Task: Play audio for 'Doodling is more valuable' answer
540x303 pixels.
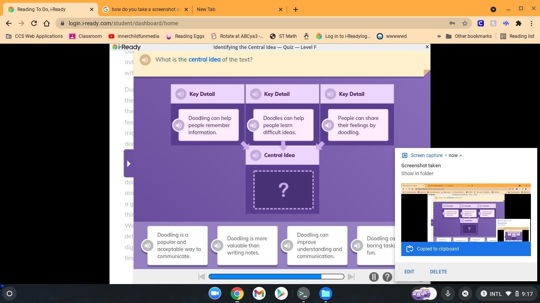Action: [x=217, y=245]
